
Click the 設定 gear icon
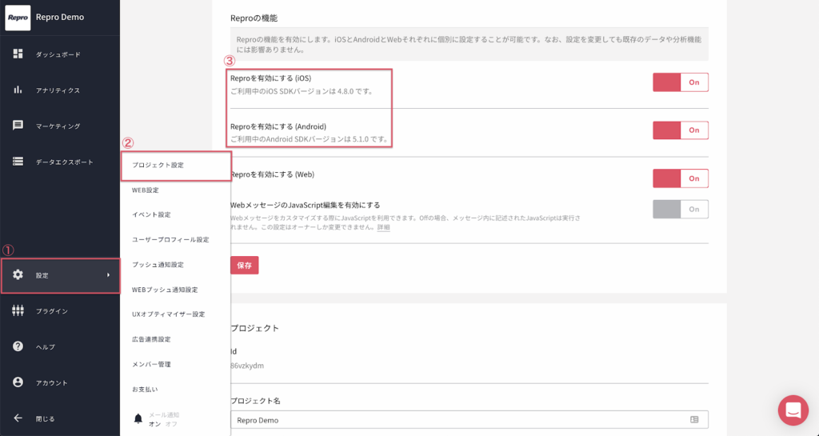coord(18,274)
